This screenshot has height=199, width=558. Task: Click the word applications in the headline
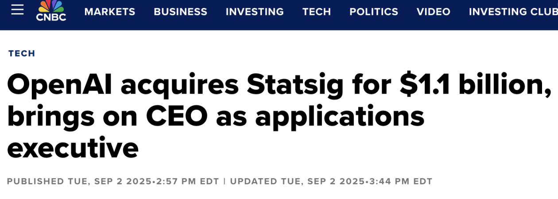(339, 116)
